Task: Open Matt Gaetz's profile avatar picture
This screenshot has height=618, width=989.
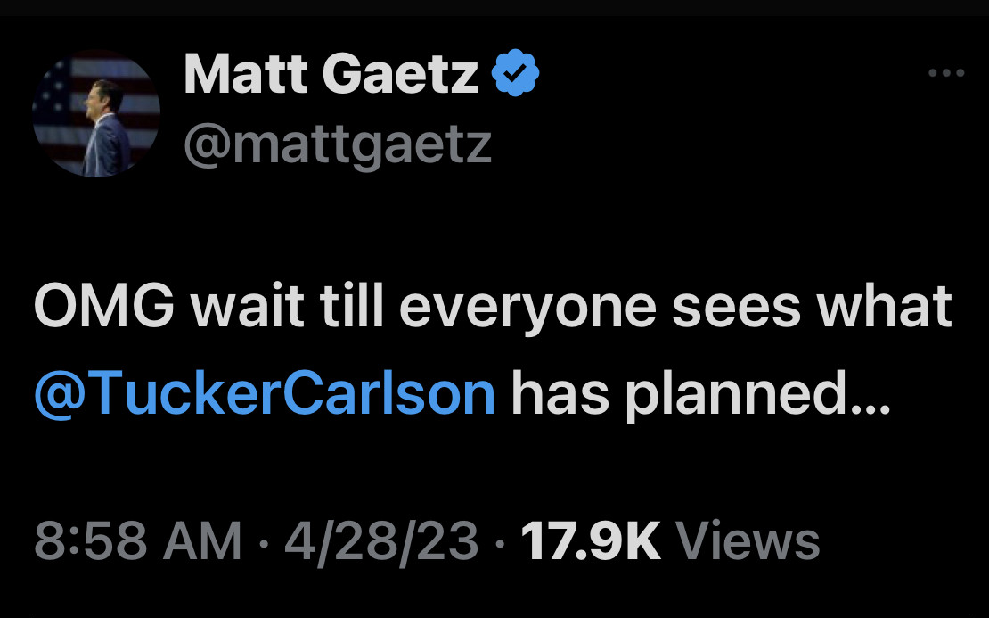Action: 96,113
